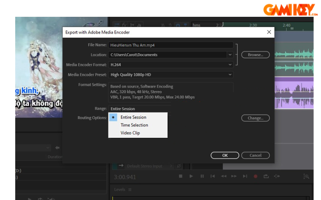Screen dimensions: 321x200
Task: Click the Browse... button
Action: [255, 55]
